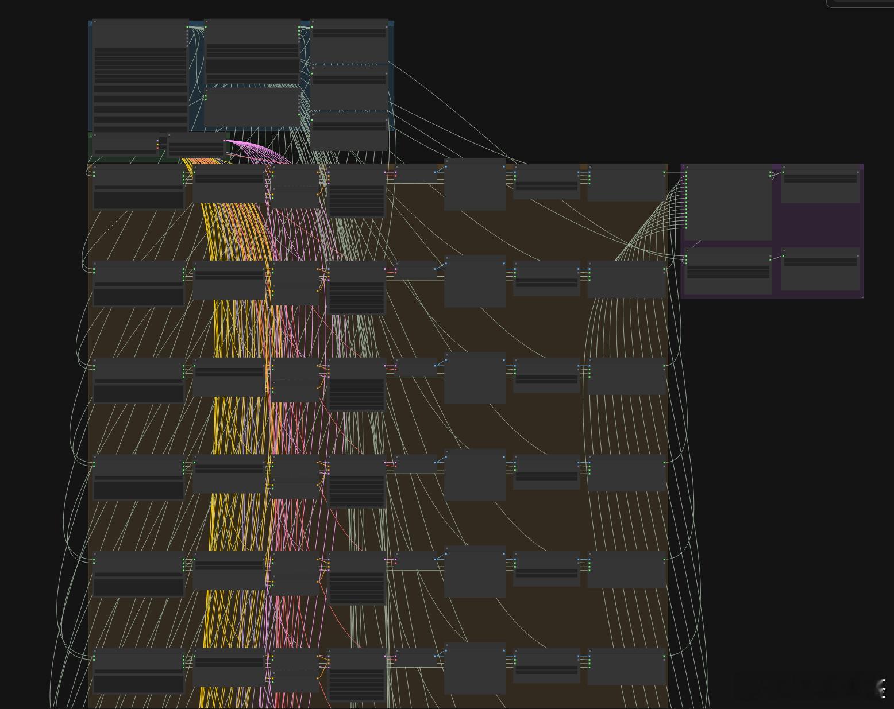Select the first node in the brown group's top row
This screenshot has height=709, width=894.
(138, 187)
